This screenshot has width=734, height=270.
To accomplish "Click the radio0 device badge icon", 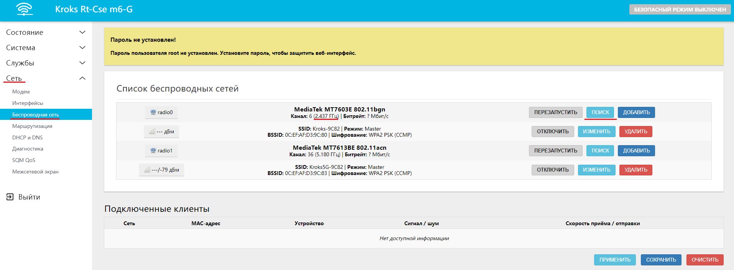I will (161, 112).
